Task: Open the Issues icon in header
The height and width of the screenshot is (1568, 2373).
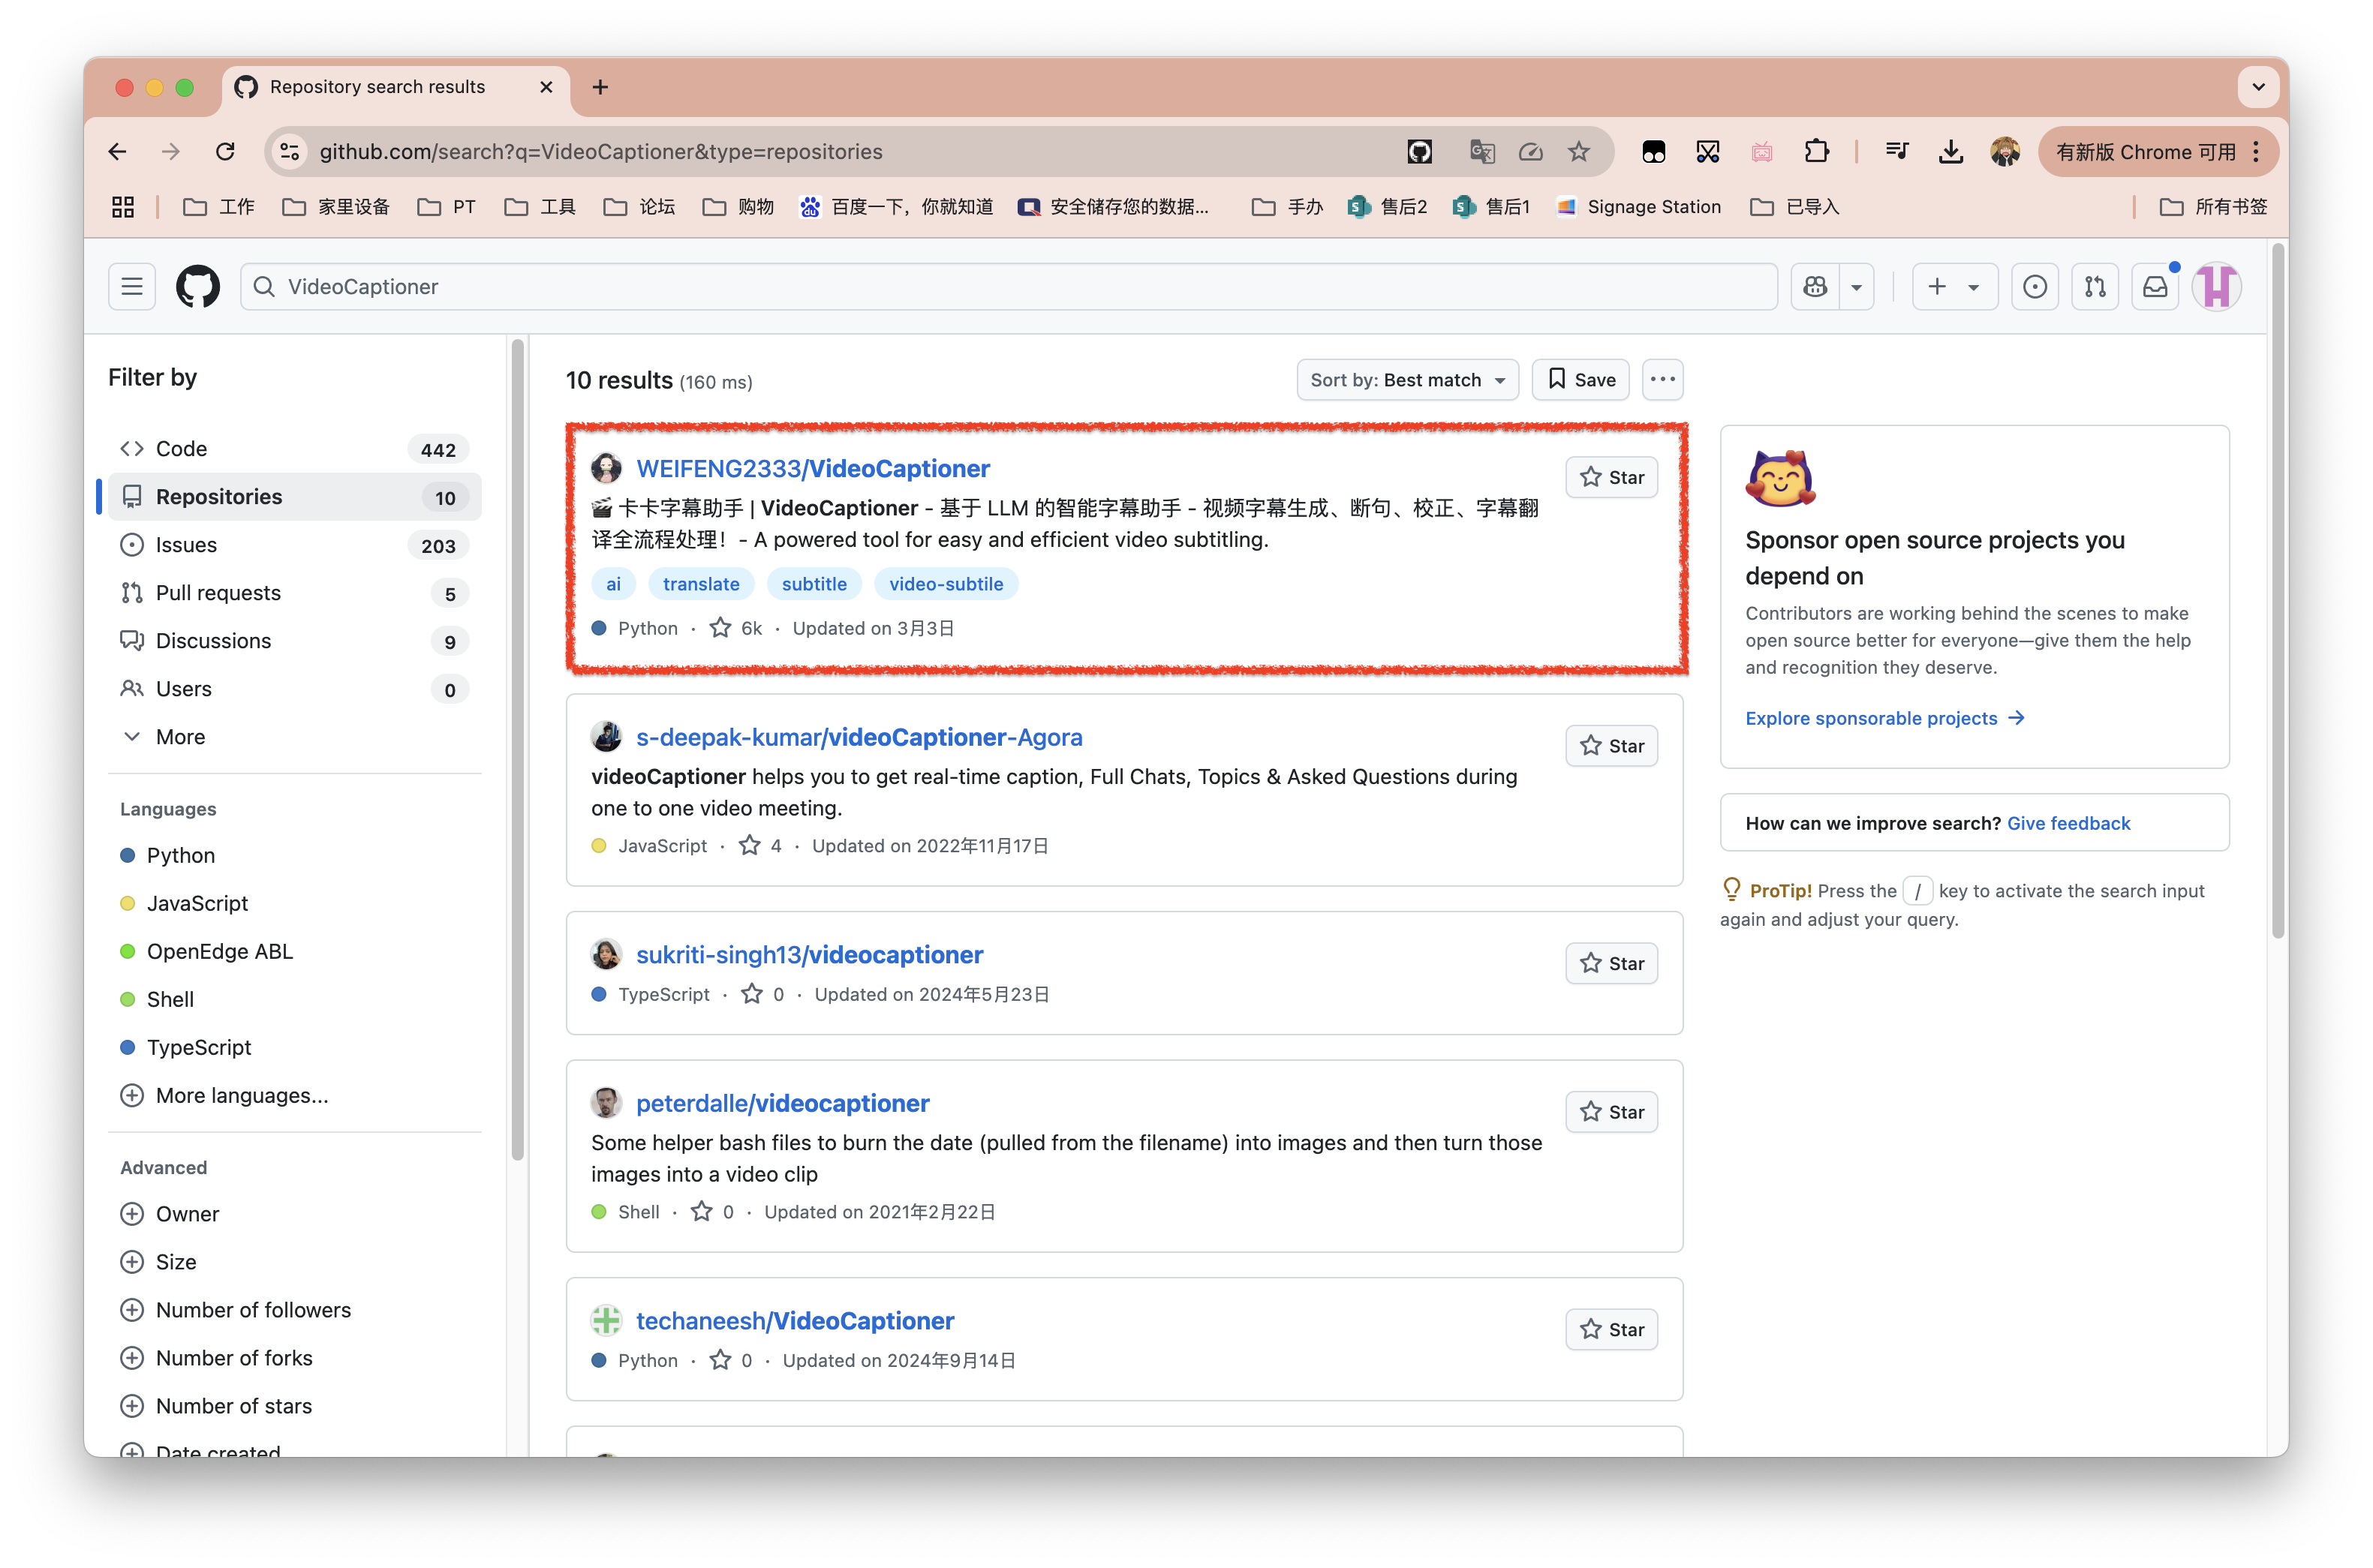Action: (x=2034, y=287)
